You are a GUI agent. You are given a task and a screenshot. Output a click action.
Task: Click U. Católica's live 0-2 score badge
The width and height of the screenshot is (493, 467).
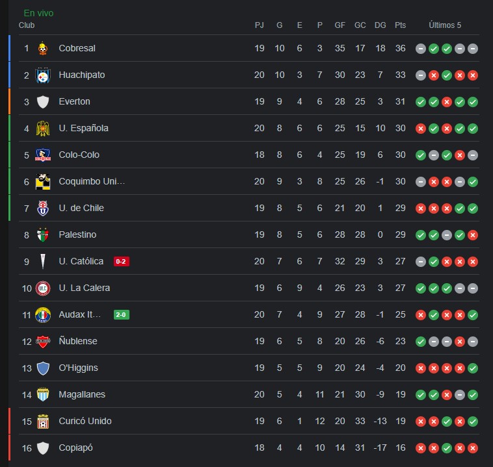[x=122, y=261]
